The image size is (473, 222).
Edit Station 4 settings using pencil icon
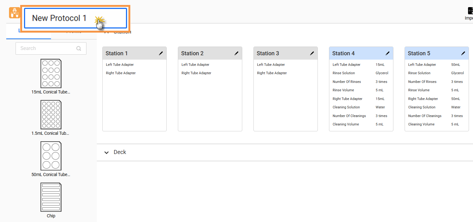pyautogui.click(x=387, y=53)
